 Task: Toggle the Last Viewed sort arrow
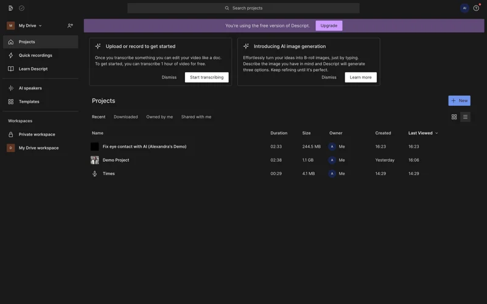(436, 133)
